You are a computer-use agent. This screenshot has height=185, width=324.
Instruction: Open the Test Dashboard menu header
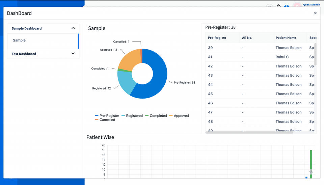click(43, 54)
